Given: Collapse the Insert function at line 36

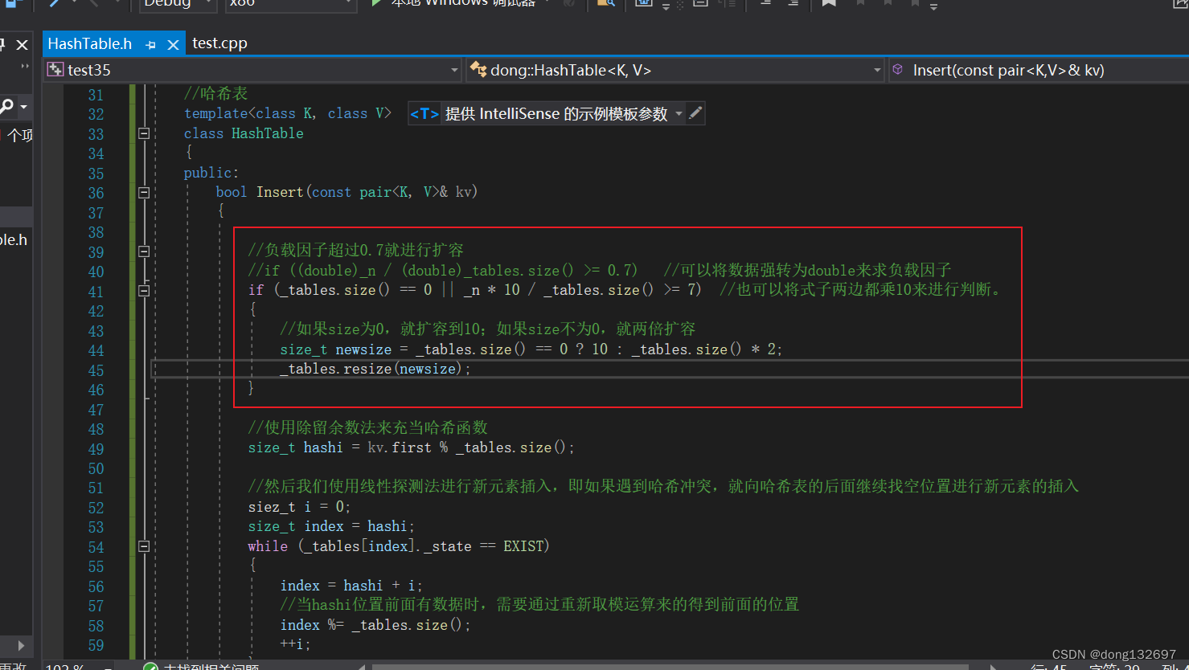Looking at the screenshot, I should point(144,192).
